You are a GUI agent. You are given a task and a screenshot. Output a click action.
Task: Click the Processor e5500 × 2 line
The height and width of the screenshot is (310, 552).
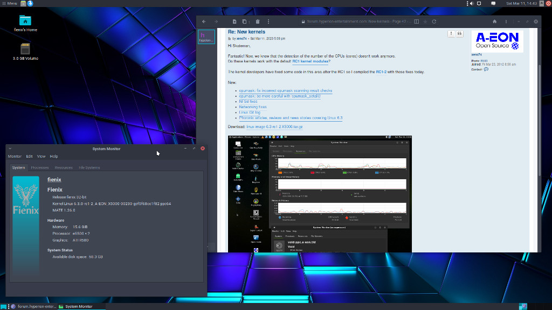(x=71, y=234)
